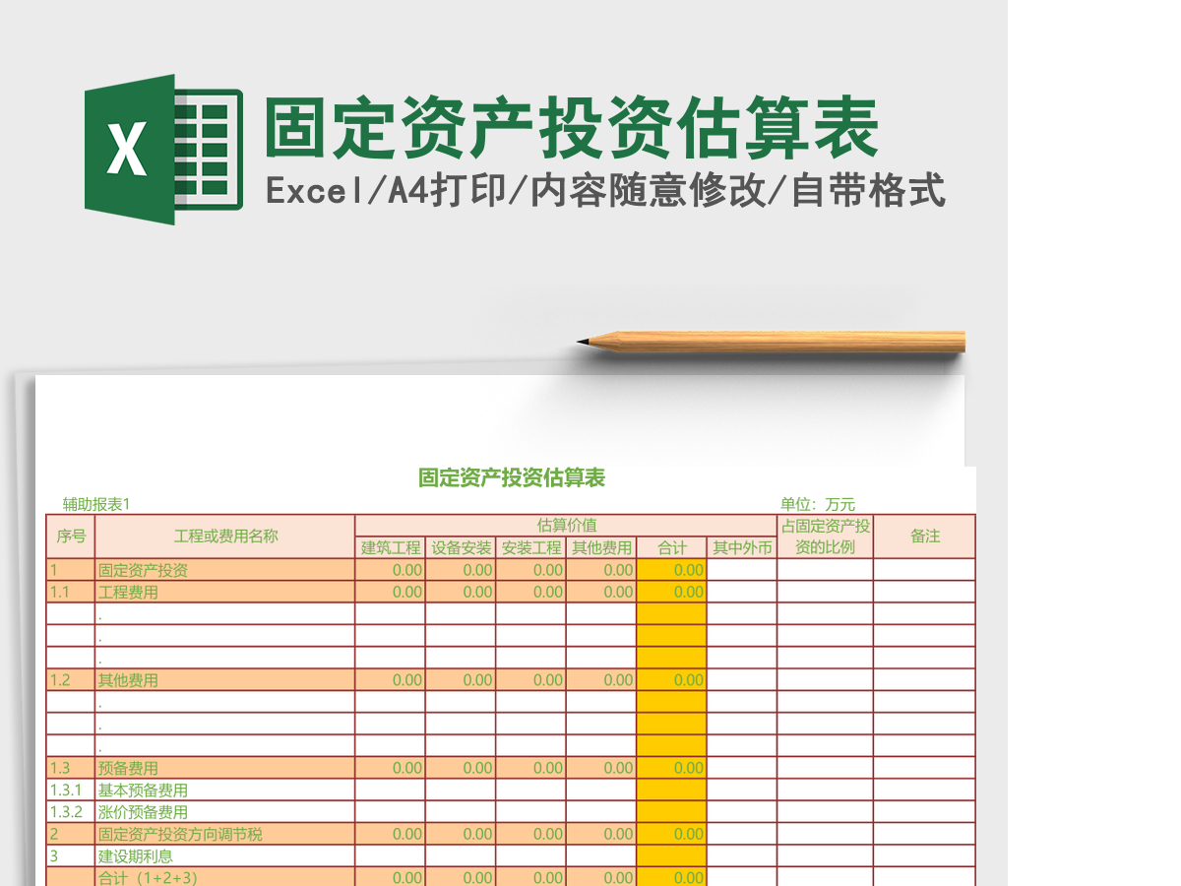Select the 序号 column header
Screen dimensions: 1181x886
point(71,537)
